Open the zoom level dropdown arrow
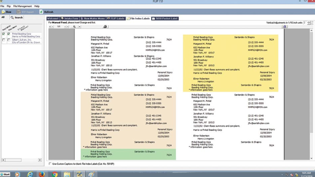The image size is (315, 177). pos(79,26)
